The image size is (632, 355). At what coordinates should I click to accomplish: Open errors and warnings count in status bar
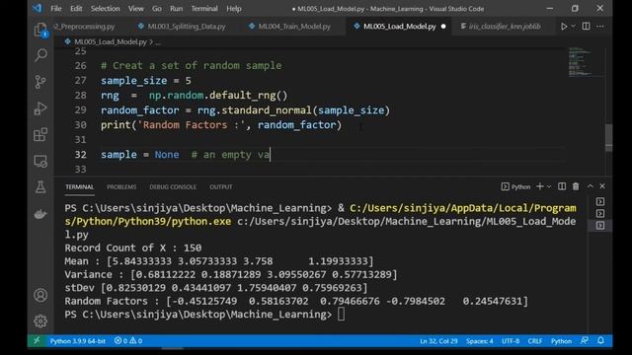pos(128,341)
